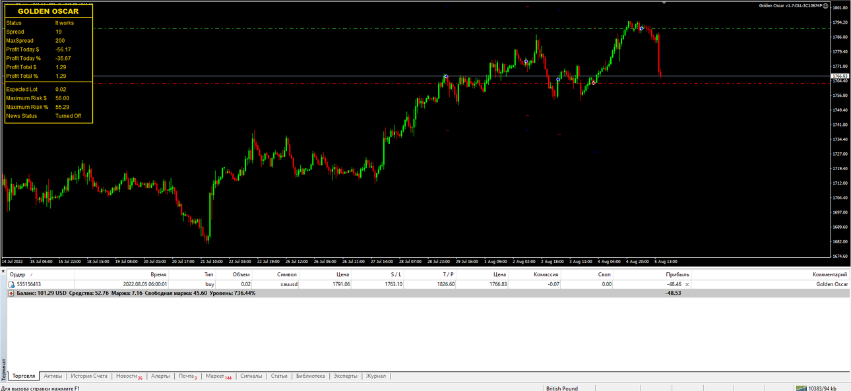Click the commission value -0.07
The height and width of the screenshot is (391, 851).
pos(552,284)
